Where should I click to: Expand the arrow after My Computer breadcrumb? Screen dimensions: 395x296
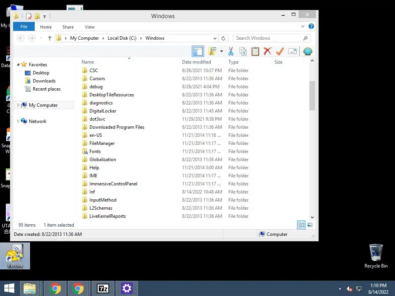(103, 38)
